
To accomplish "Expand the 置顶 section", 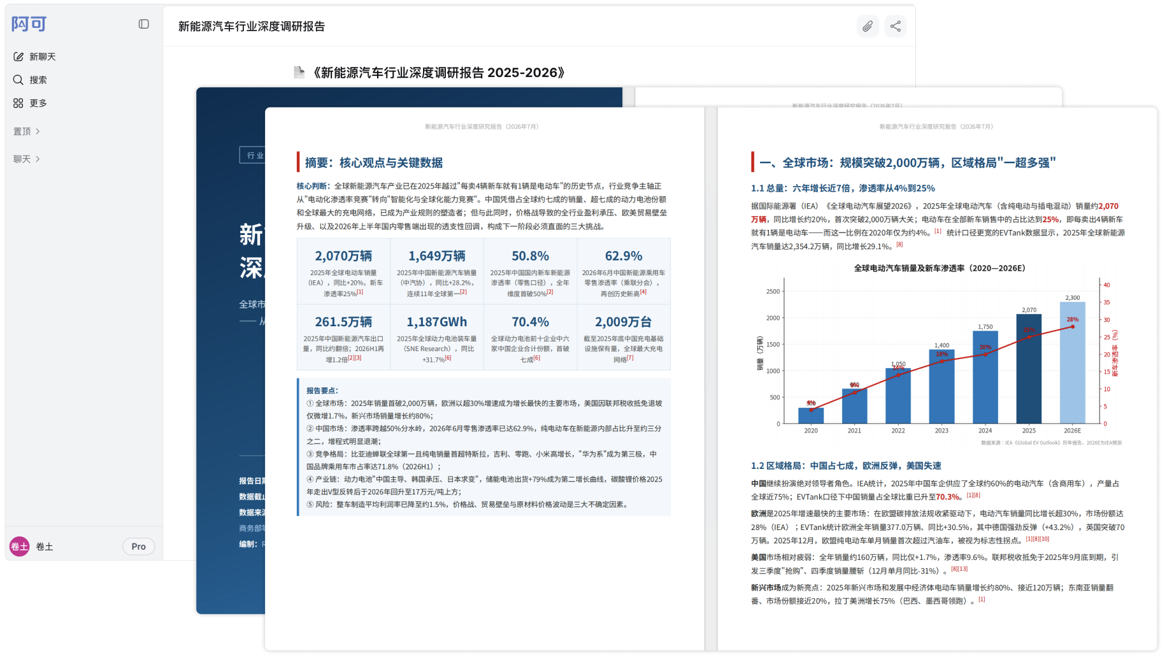I will [27, 131].
